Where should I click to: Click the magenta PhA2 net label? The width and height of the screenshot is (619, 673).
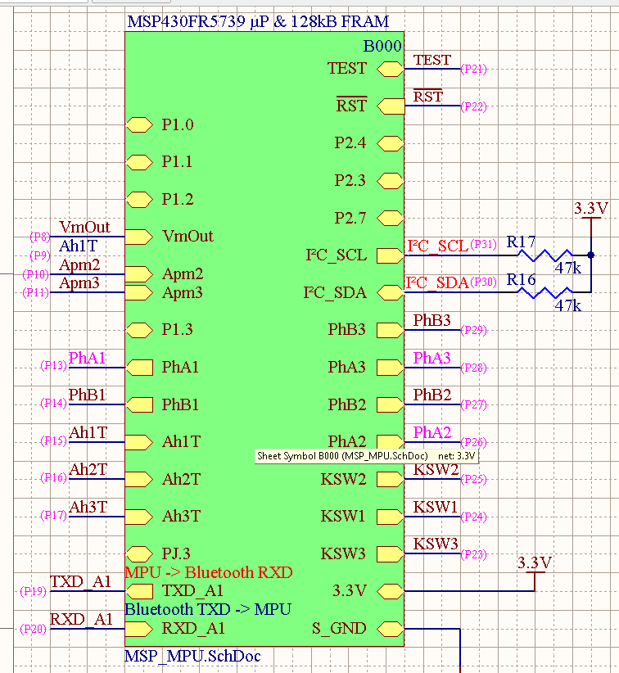(432, 432)
